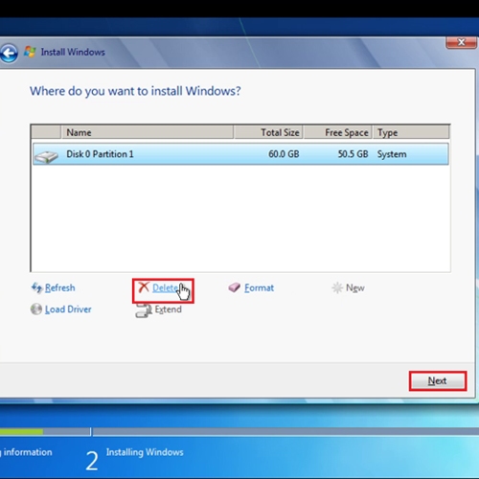This screenshot has height=479, width=479.
Task: Click the pink eraser Format icon
Action: click(235, 287)
